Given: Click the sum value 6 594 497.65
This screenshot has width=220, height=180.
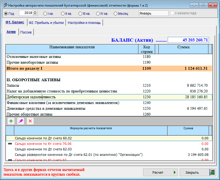Looking at the screenshot, I should point(197,108).
